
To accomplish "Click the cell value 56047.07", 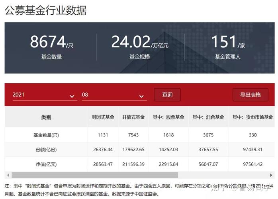I will tap(208, 164).
